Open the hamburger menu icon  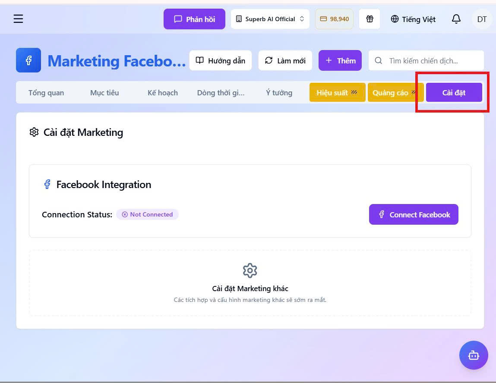coord(19,19)
